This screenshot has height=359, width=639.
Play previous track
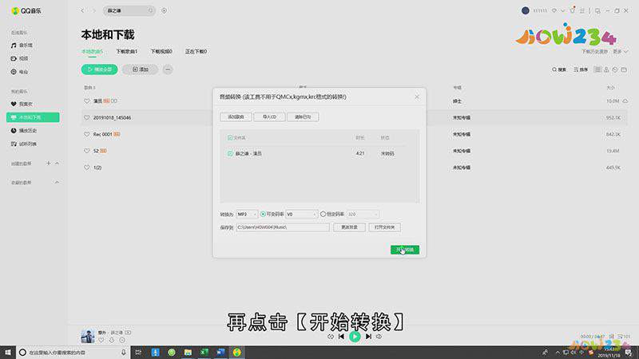pyautogui.click(x=341, y=337)
